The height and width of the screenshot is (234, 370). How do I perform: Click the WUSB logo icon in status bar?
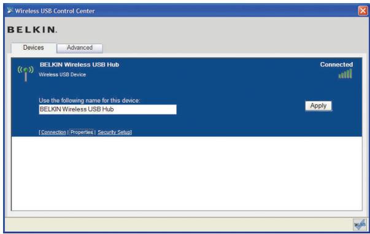360,225
